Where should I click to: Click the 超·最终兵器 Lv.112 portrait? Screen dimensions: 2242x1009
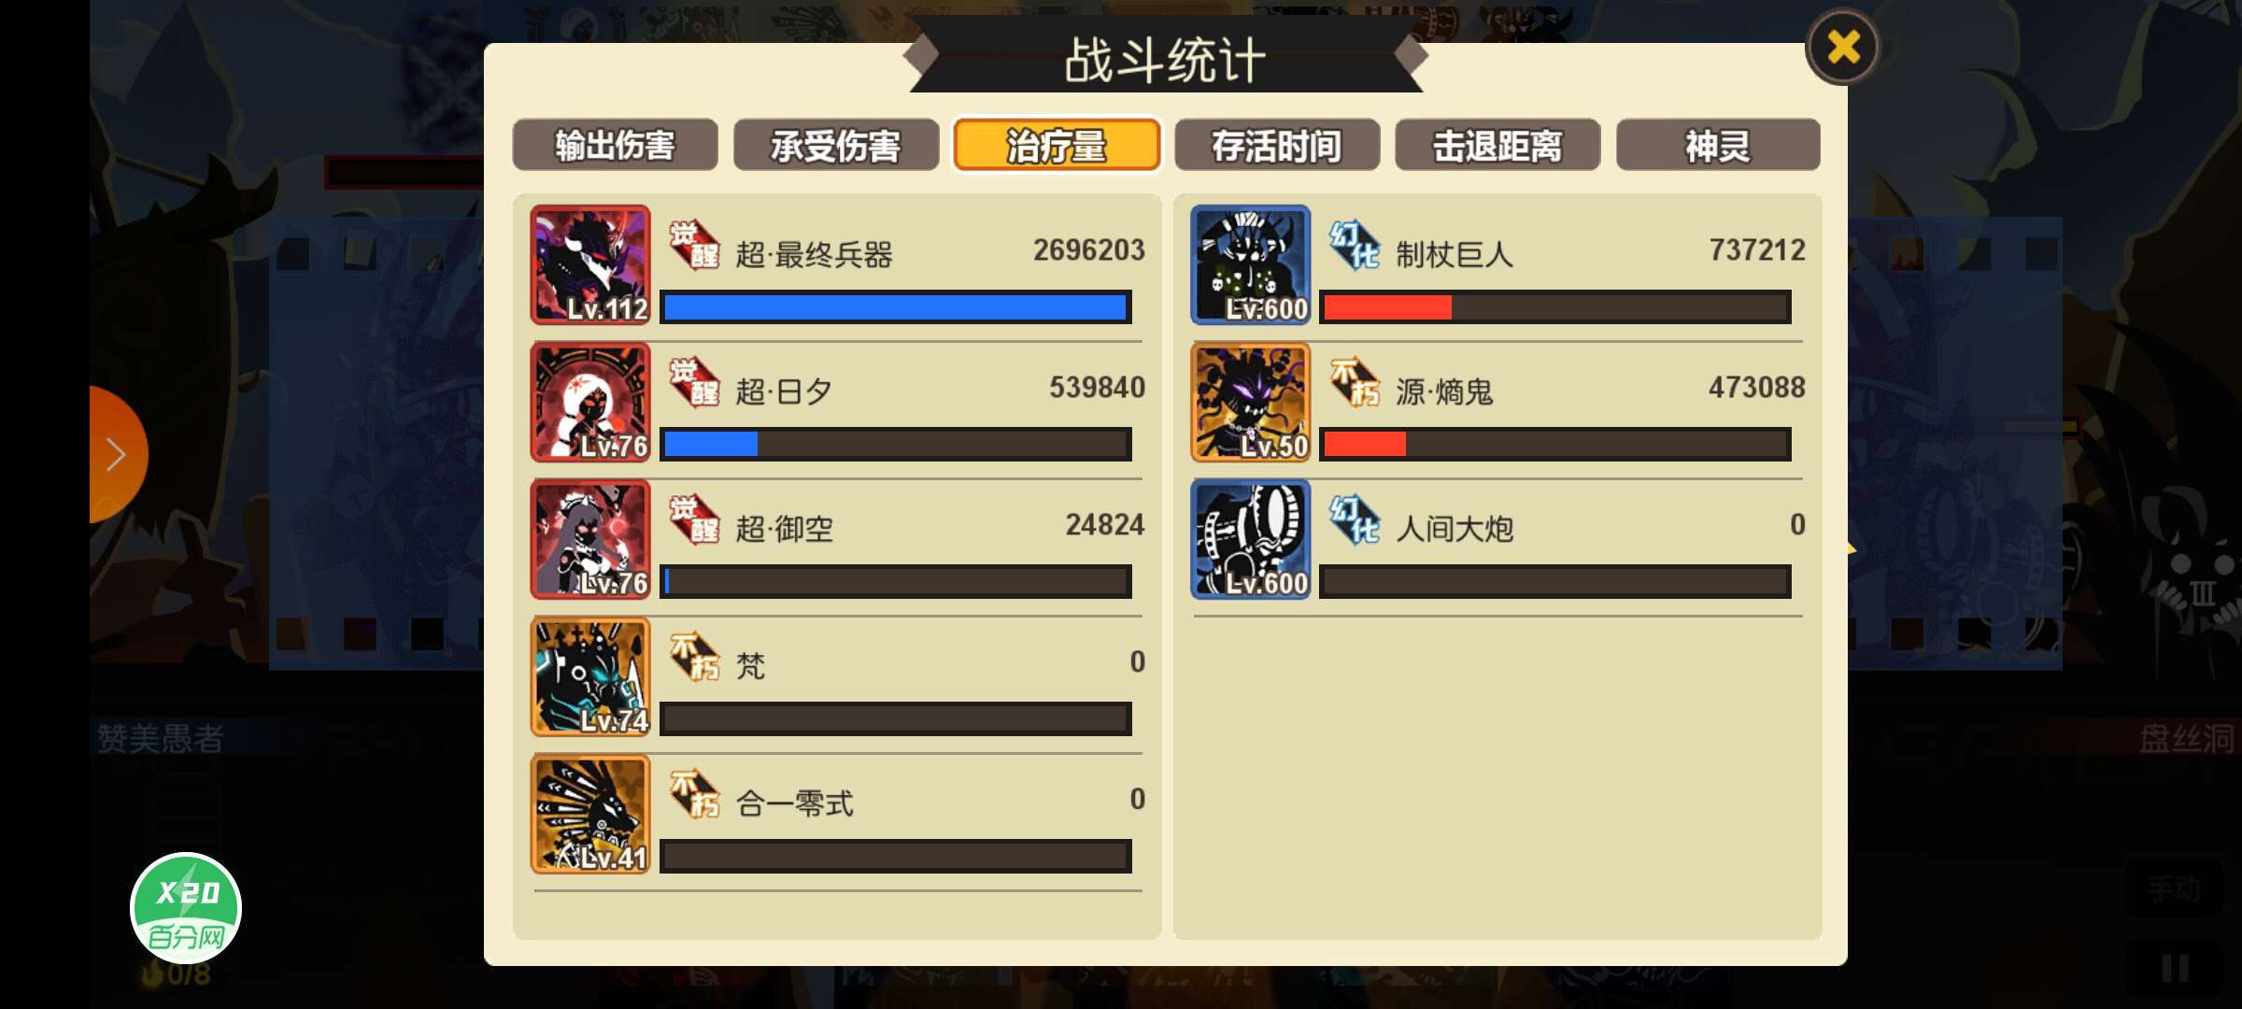point(590,265)
